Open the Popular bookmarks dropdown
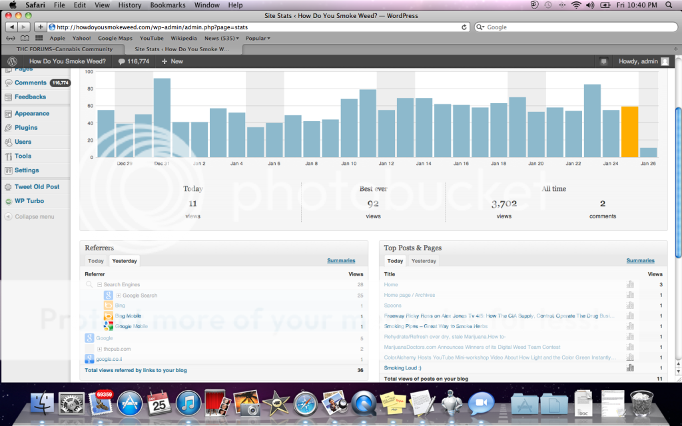Screen dimensions: 682x426 coord(258,38)
